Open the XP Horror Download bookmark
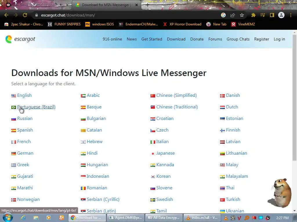 tap(182, 24)
